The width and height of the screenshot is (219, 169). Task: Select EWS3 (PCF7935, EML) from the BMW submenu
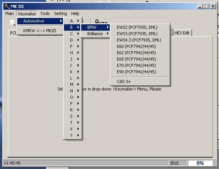click(x=137, y=34)
